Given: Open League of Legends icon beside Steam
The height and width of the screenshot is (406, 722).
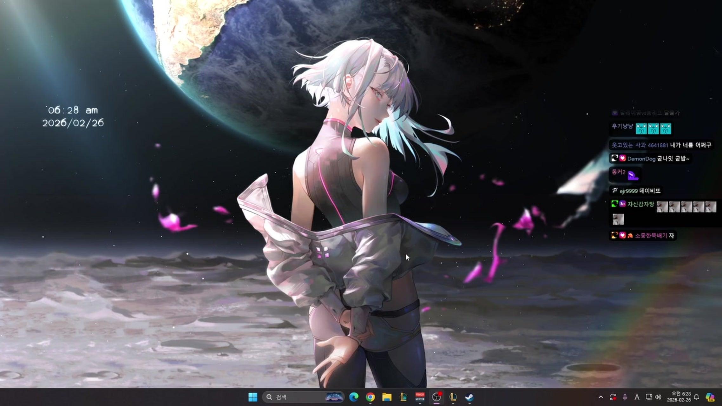Looking at the screenshot, I should pyautogui.click(x=453, y=397).
